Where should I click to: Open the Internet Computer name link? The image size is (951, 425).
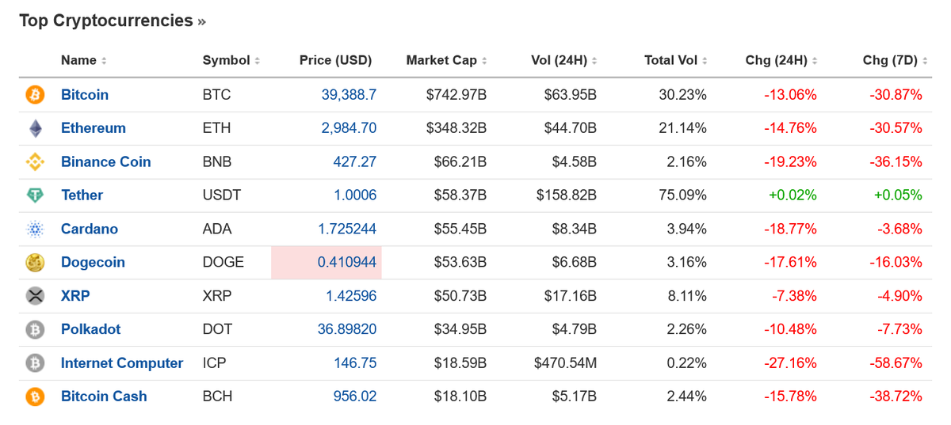[x=122, y=363]
